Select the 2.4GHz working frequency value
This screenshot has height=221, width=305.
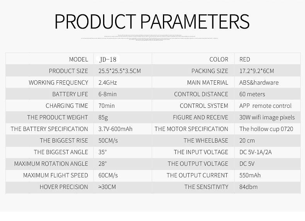pyautogui.click(x=108, y=83)
